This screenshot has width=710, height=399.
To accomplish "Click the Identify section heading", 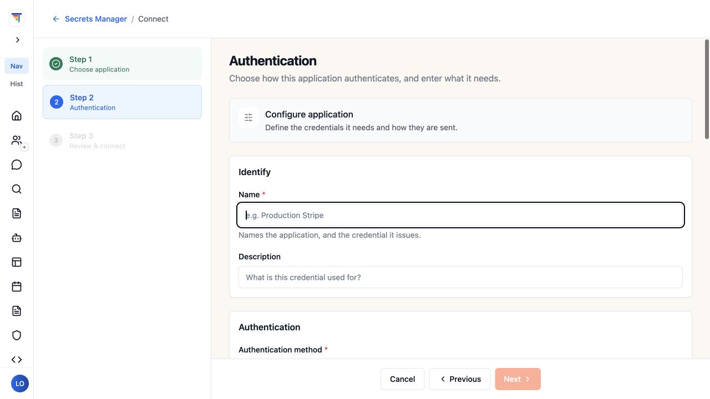I will point(255,172).
